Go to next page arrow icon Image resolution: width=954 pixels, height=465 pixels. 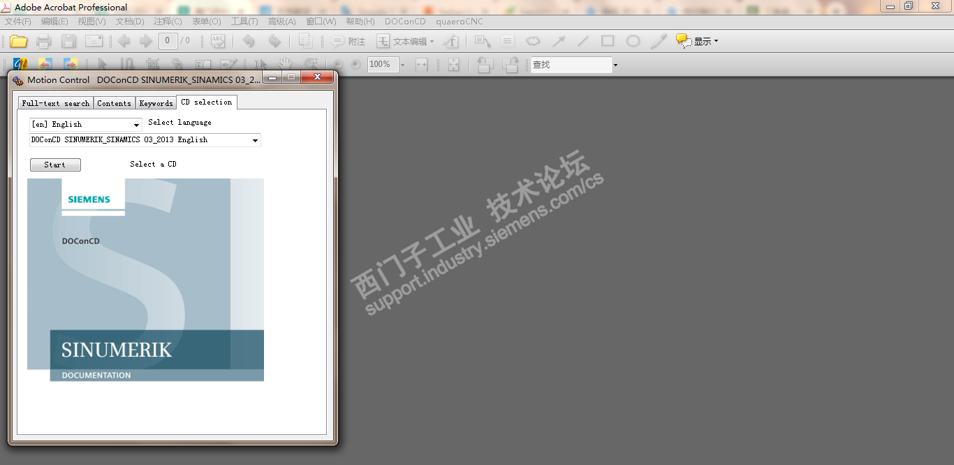click(x=145, y=41)
